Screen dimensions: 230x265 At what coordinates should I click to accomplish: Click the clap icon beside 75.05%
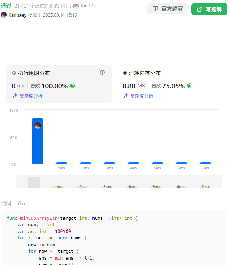point(189,86)
